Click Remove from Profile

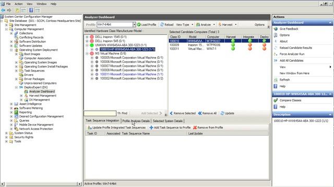coord(208,128)
